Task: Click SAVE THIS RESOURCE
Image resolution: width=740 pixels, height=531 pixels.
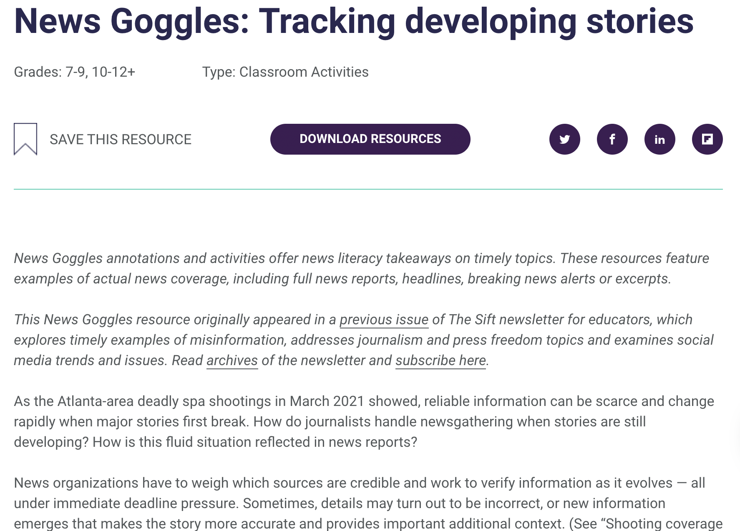Action: coord(120,139)
